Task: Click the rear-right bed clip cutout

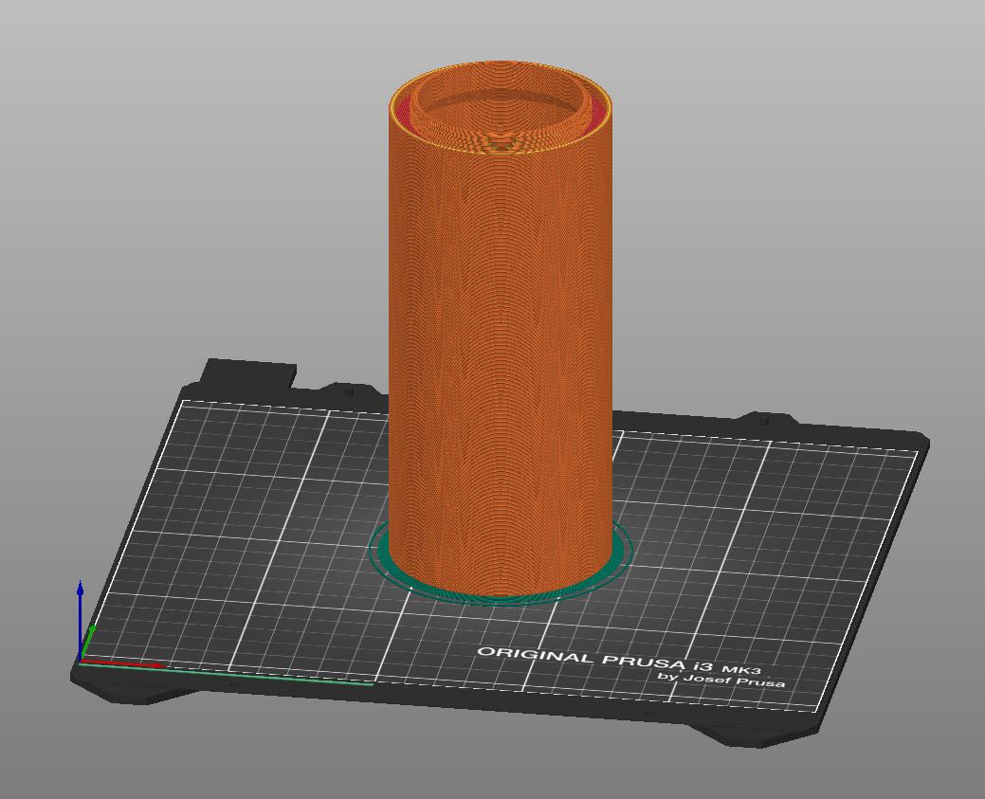Action: 763,419
